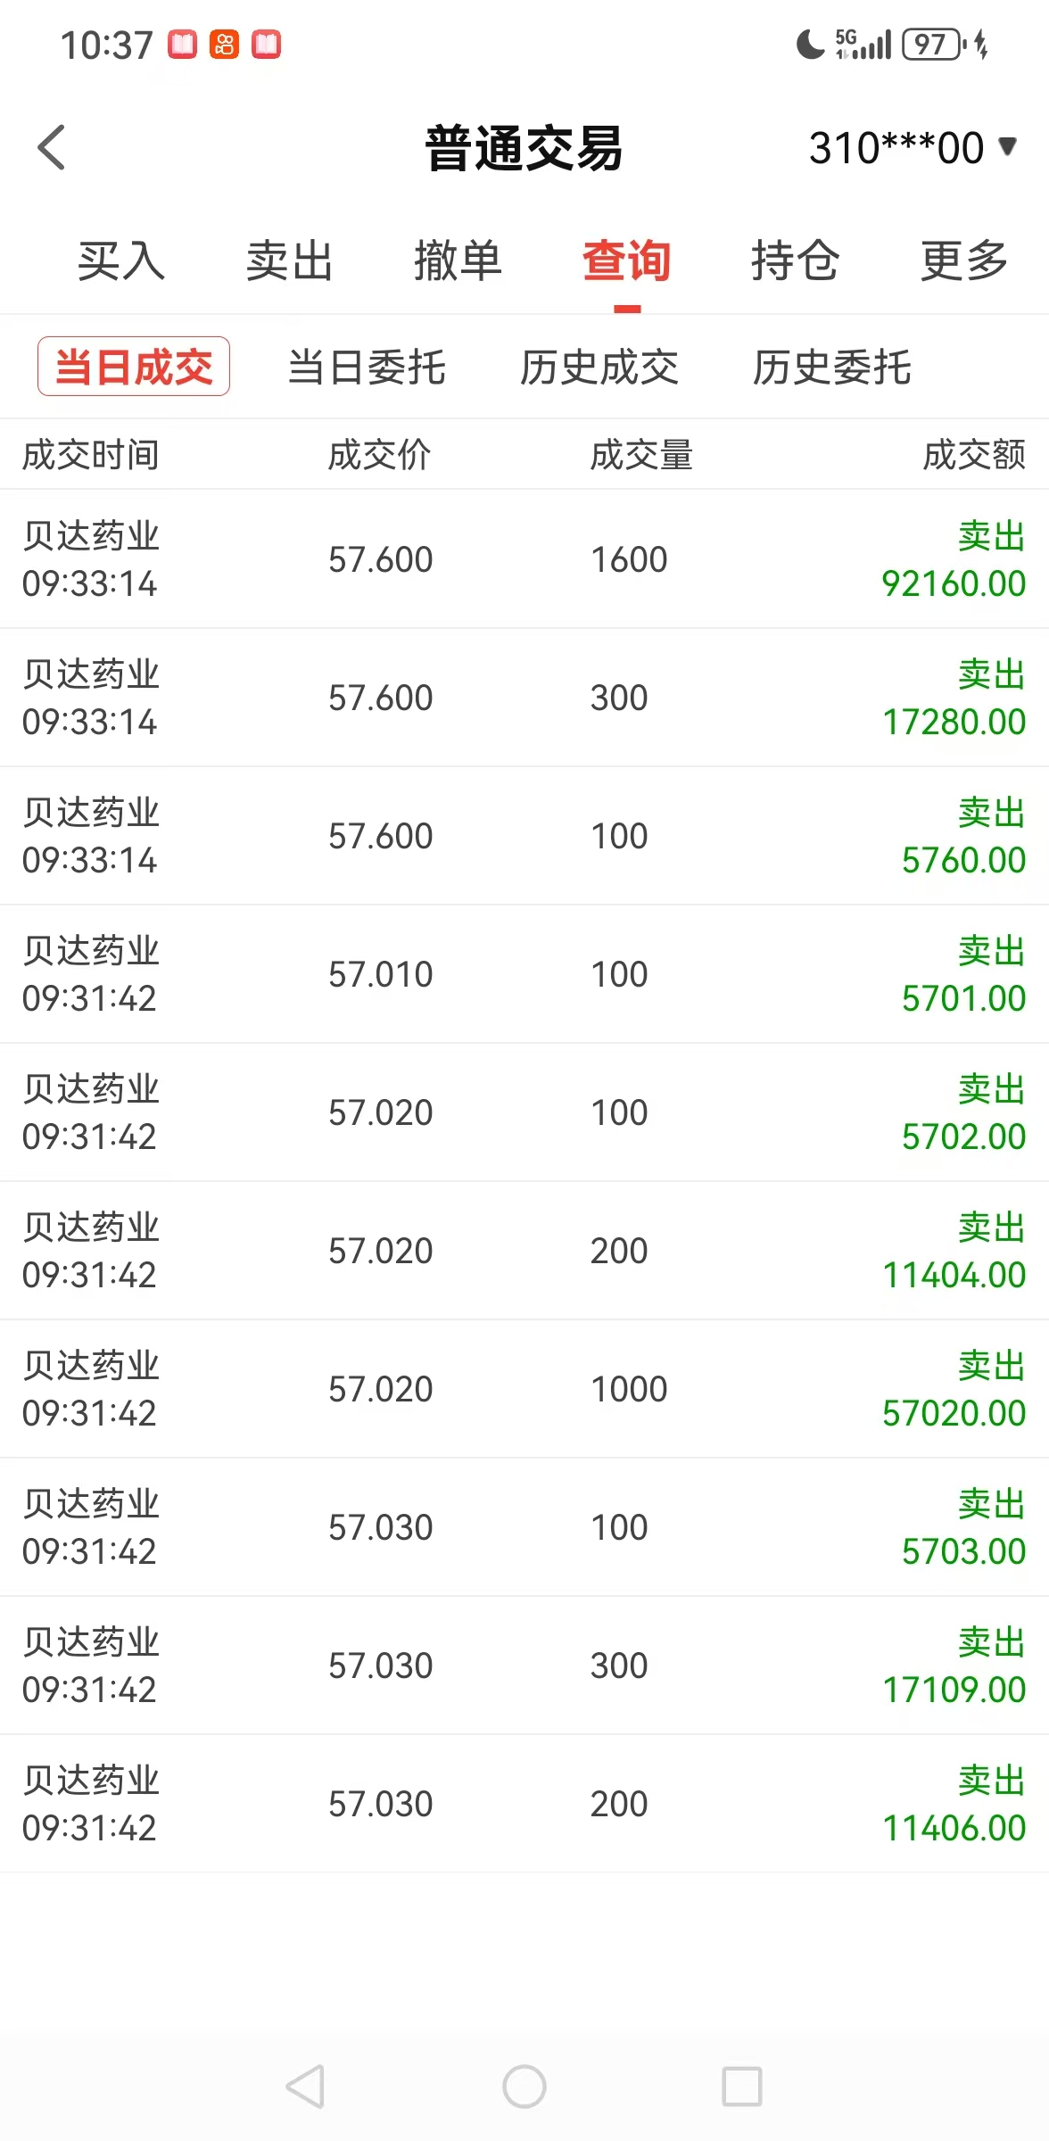Viewport: 1049px width, 2141px height.
Task: Tap the 5G signal strength icon
Action: 863,44
